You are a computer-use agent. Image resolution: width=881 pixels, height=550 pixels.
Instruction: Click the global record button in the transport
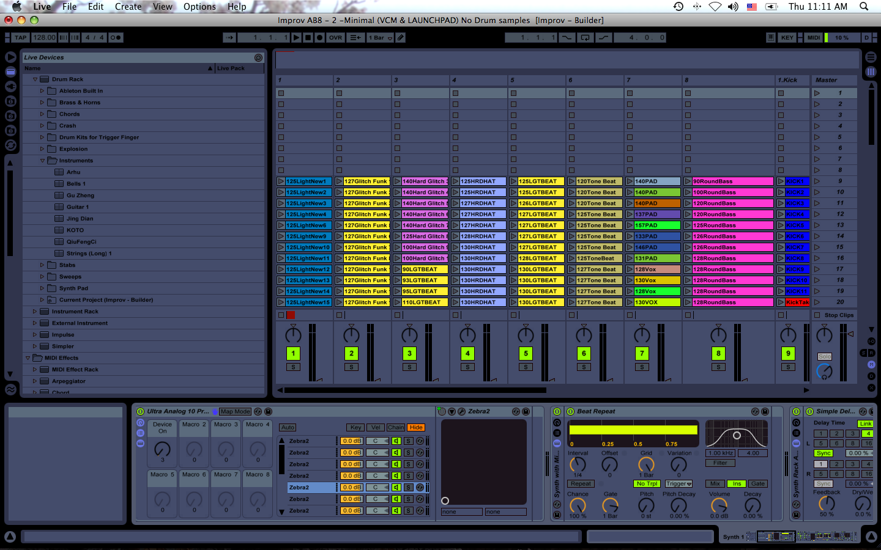pyautogui.click(x=318, y=37)
